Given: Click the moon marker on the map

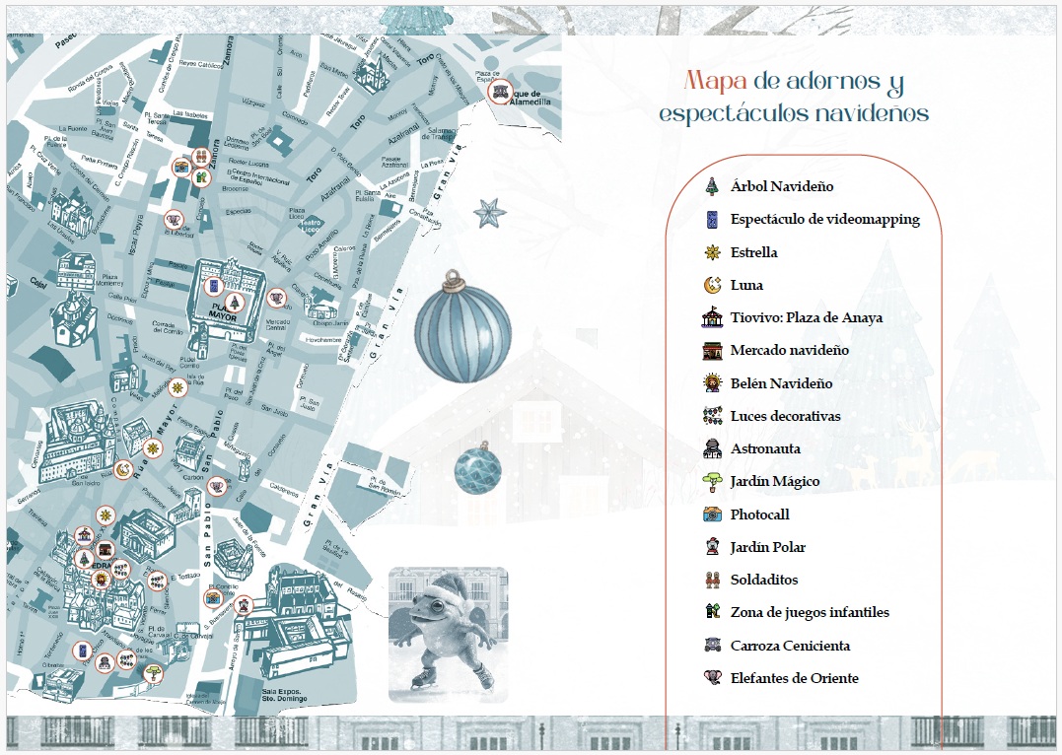Looking at the screenshot, I should point(123,471).
